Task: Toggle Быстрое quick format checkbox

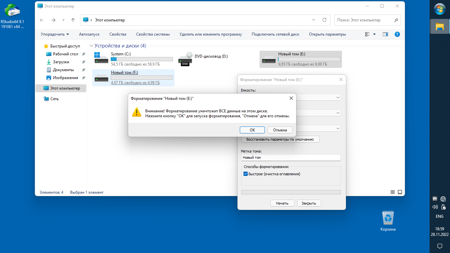Action: click(x=245, y=174)
